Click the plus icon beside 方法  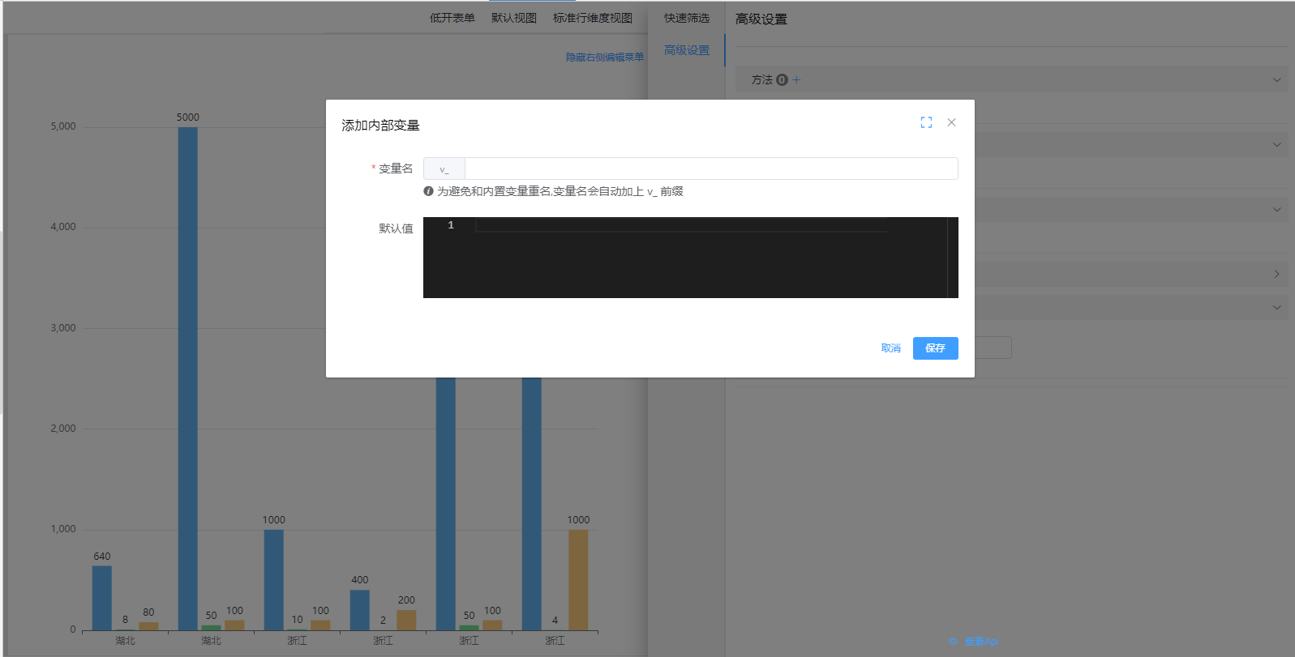pos(796,79)
